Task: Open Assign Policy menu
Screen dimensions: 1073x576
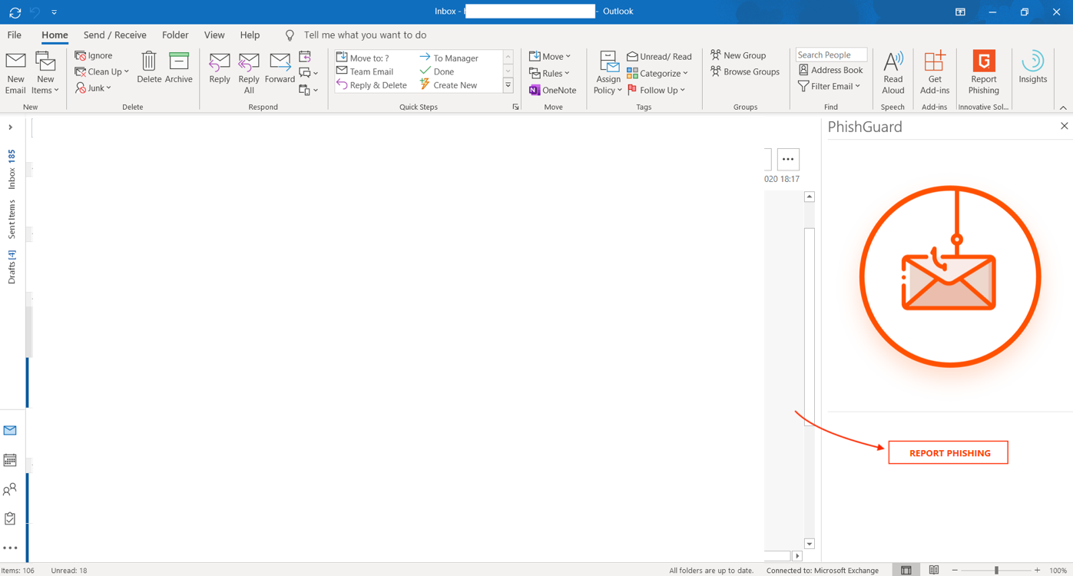Action: click(x=608, y=73)
